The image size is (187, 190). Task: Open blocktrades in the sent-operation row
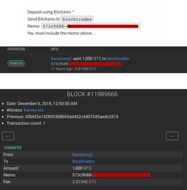[118, 59]
